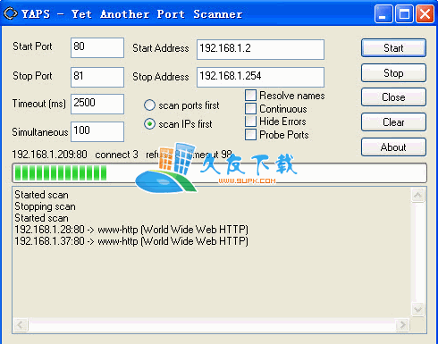Viewport: 438px width, 344px height.
Task: Open the About dialog
Action: click(393, 147)
